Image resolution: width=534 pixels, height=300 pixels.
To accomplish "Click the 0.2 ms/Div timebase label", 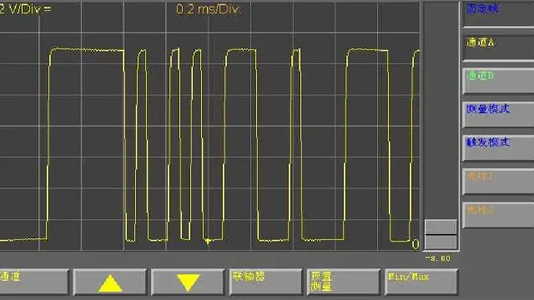I will (x=208, y=9).
